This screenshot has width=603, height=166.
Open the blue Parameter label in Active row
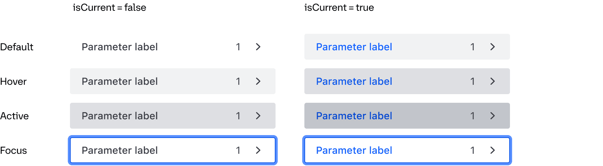coord(354,116)
